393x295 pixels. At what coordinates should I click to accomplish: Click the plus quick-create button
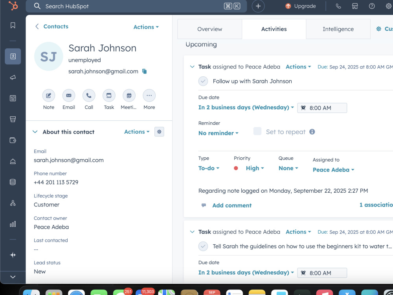coord(258,6)
